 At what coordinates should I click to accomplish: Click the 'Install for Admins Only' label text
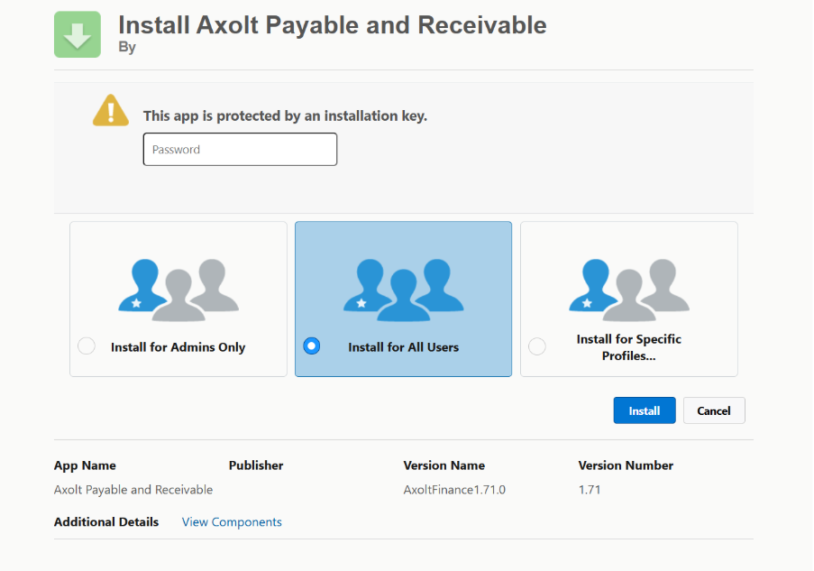tap(178, 347)
